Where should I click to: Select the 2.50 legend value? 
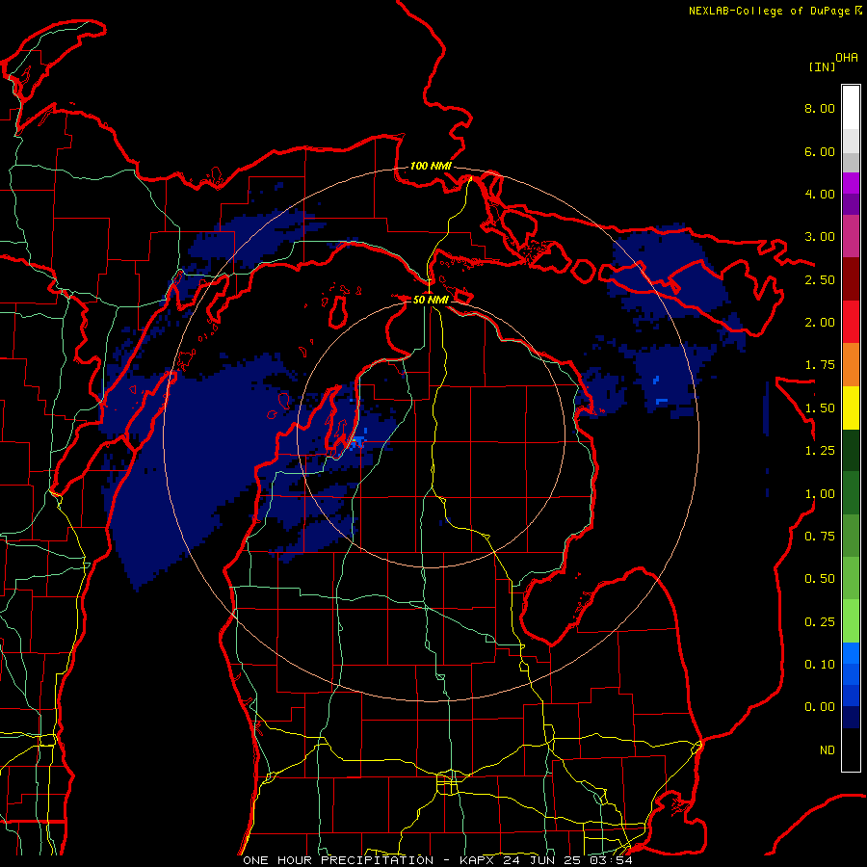click(x=820, y=279)
